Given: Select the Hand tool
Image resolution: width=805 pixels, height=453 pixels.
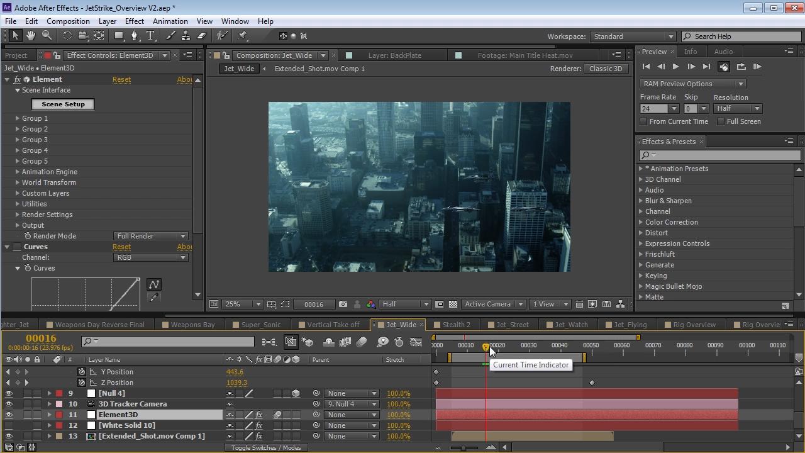Looking at the screenshot, I should 30,36.
